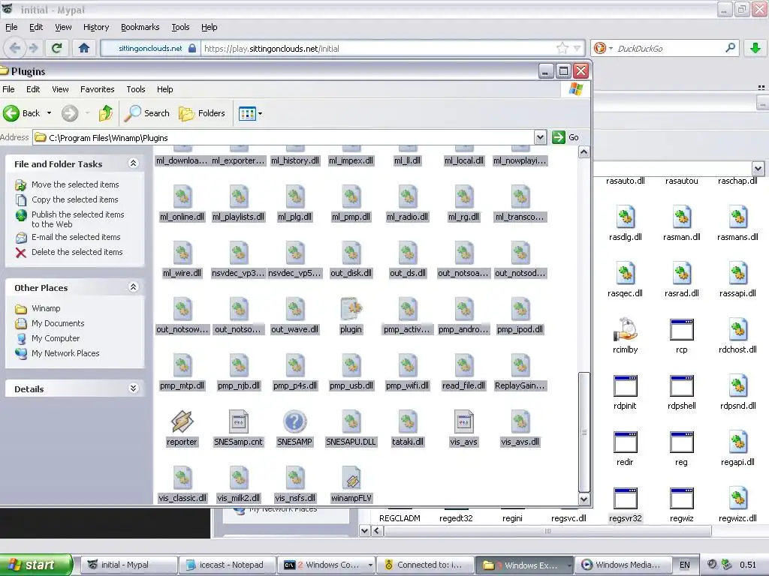This screenshot has width=769, height=576.
Task: Select the ml_playlists.dll file icon
Action: tap(238, 196)
